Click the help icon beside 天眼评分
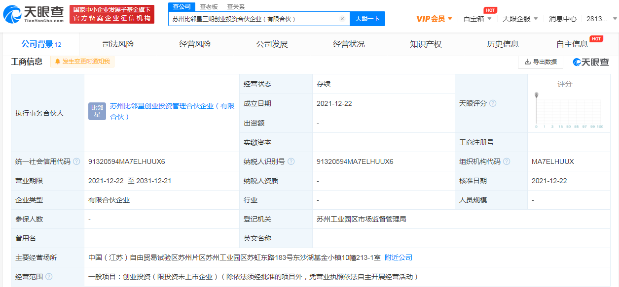 pyautogui.click(x=492, y=103)
